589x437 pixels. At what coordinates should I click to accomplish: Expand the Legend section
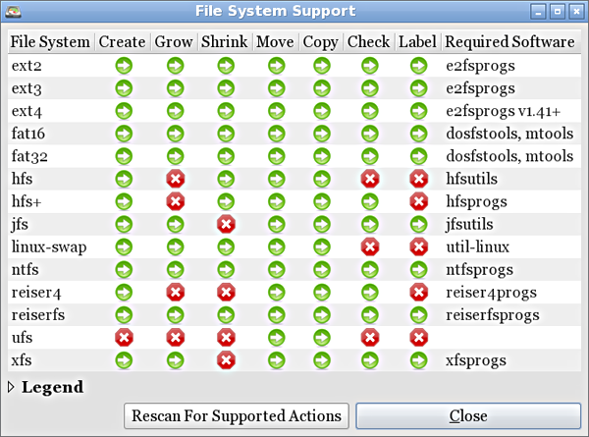coord(13,388)
